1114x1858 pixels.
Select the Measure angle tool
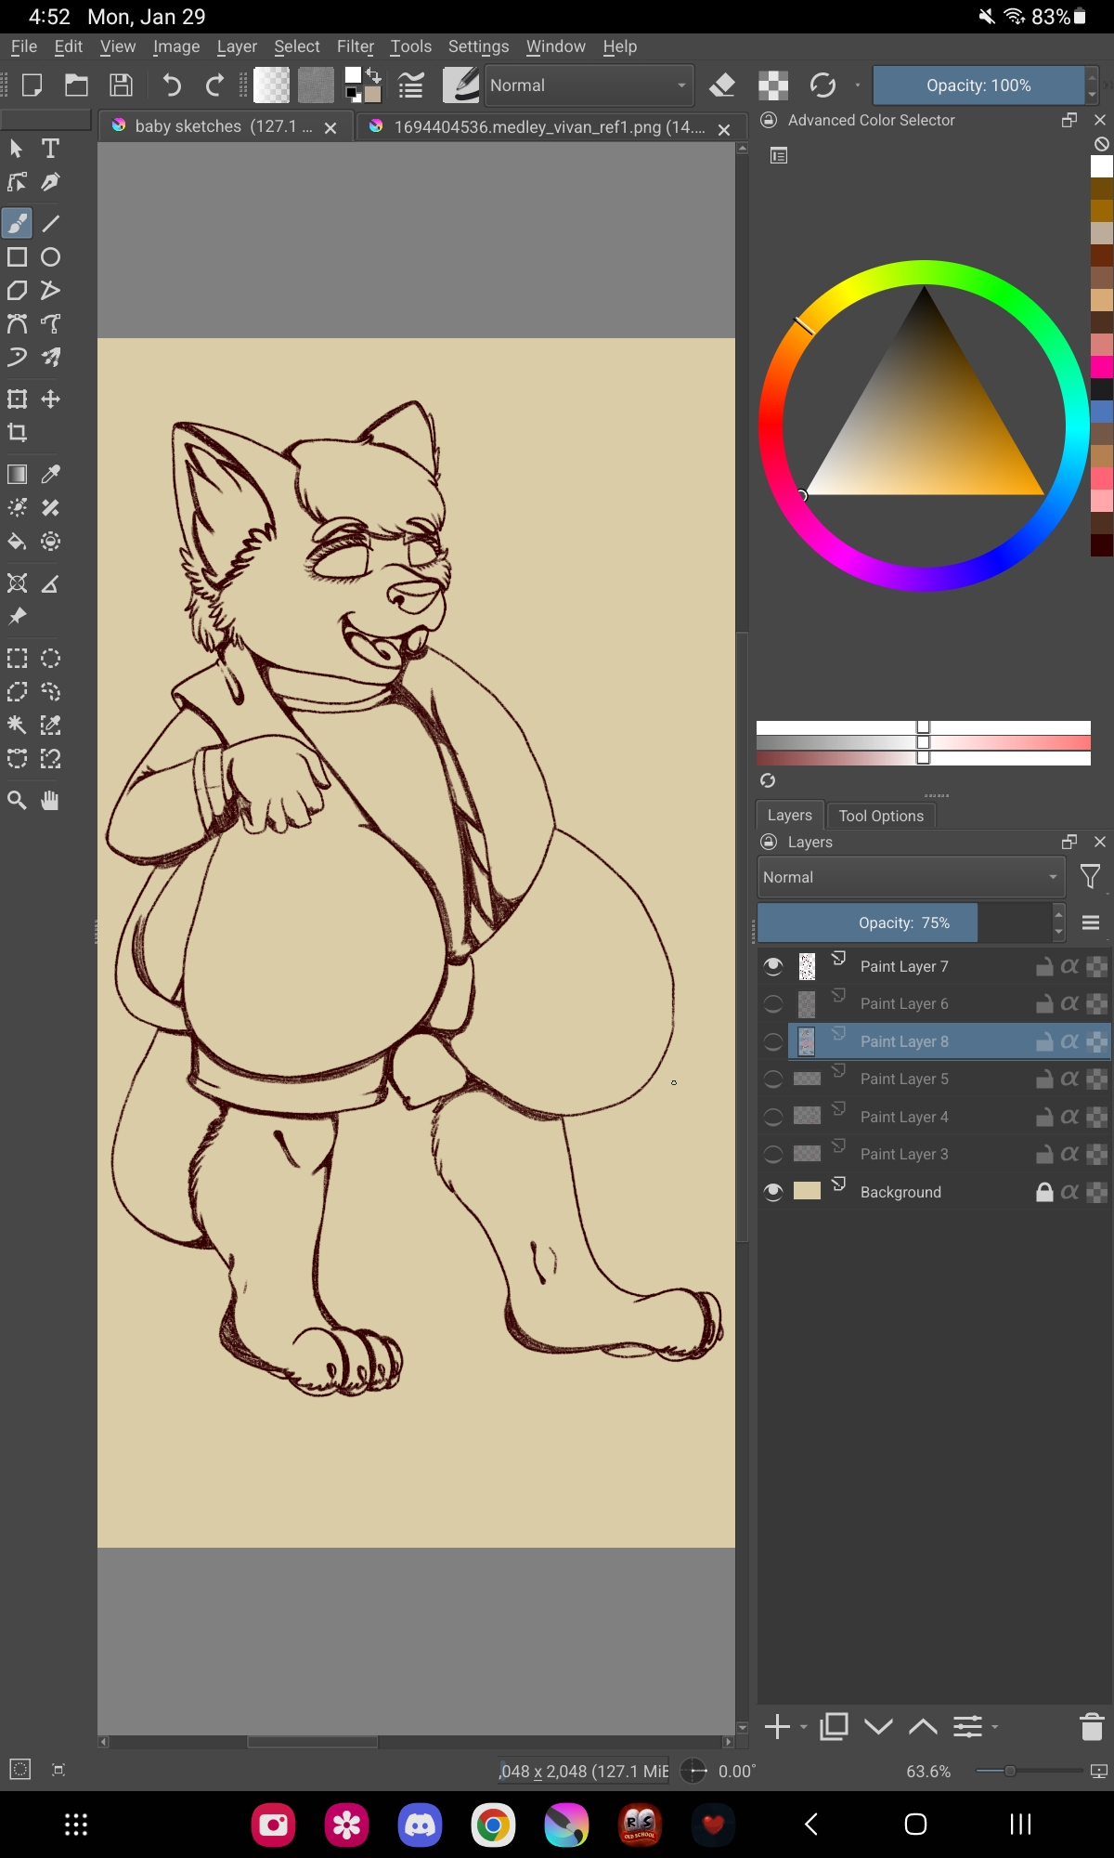point(51,583)
